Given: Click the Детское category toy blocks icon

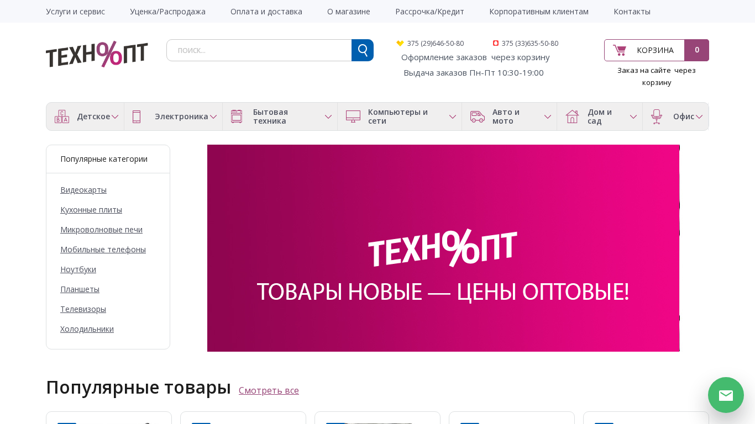Looking at the screenshot, I should (62, 116).
